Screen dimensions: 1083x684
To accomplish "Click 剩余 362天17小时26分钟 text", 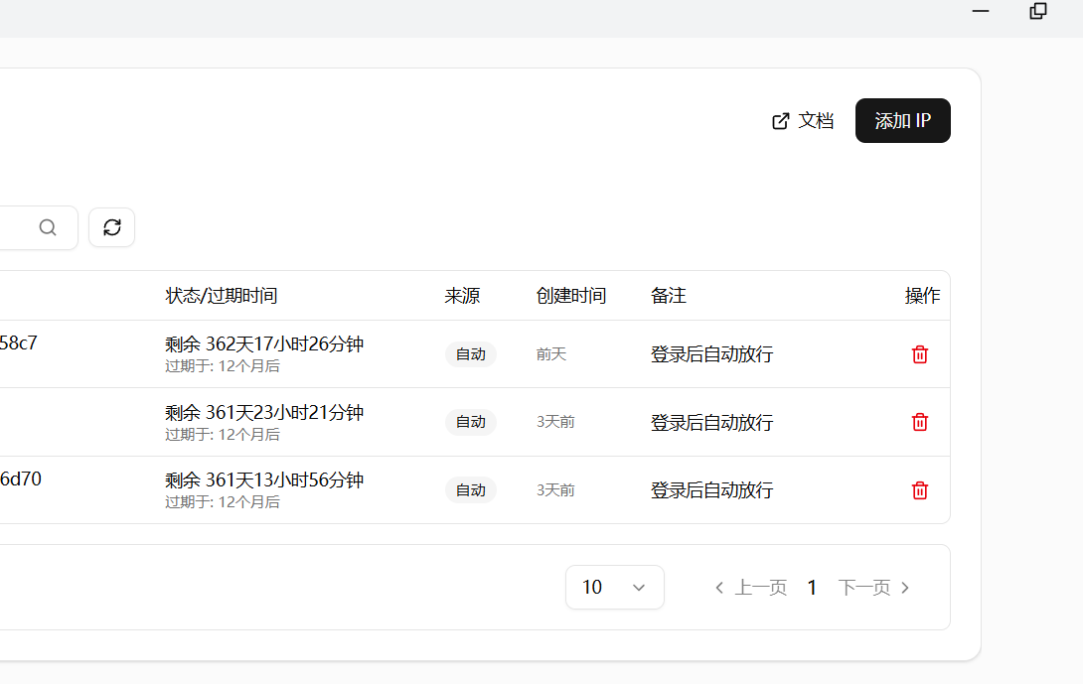I will point(264,343).
